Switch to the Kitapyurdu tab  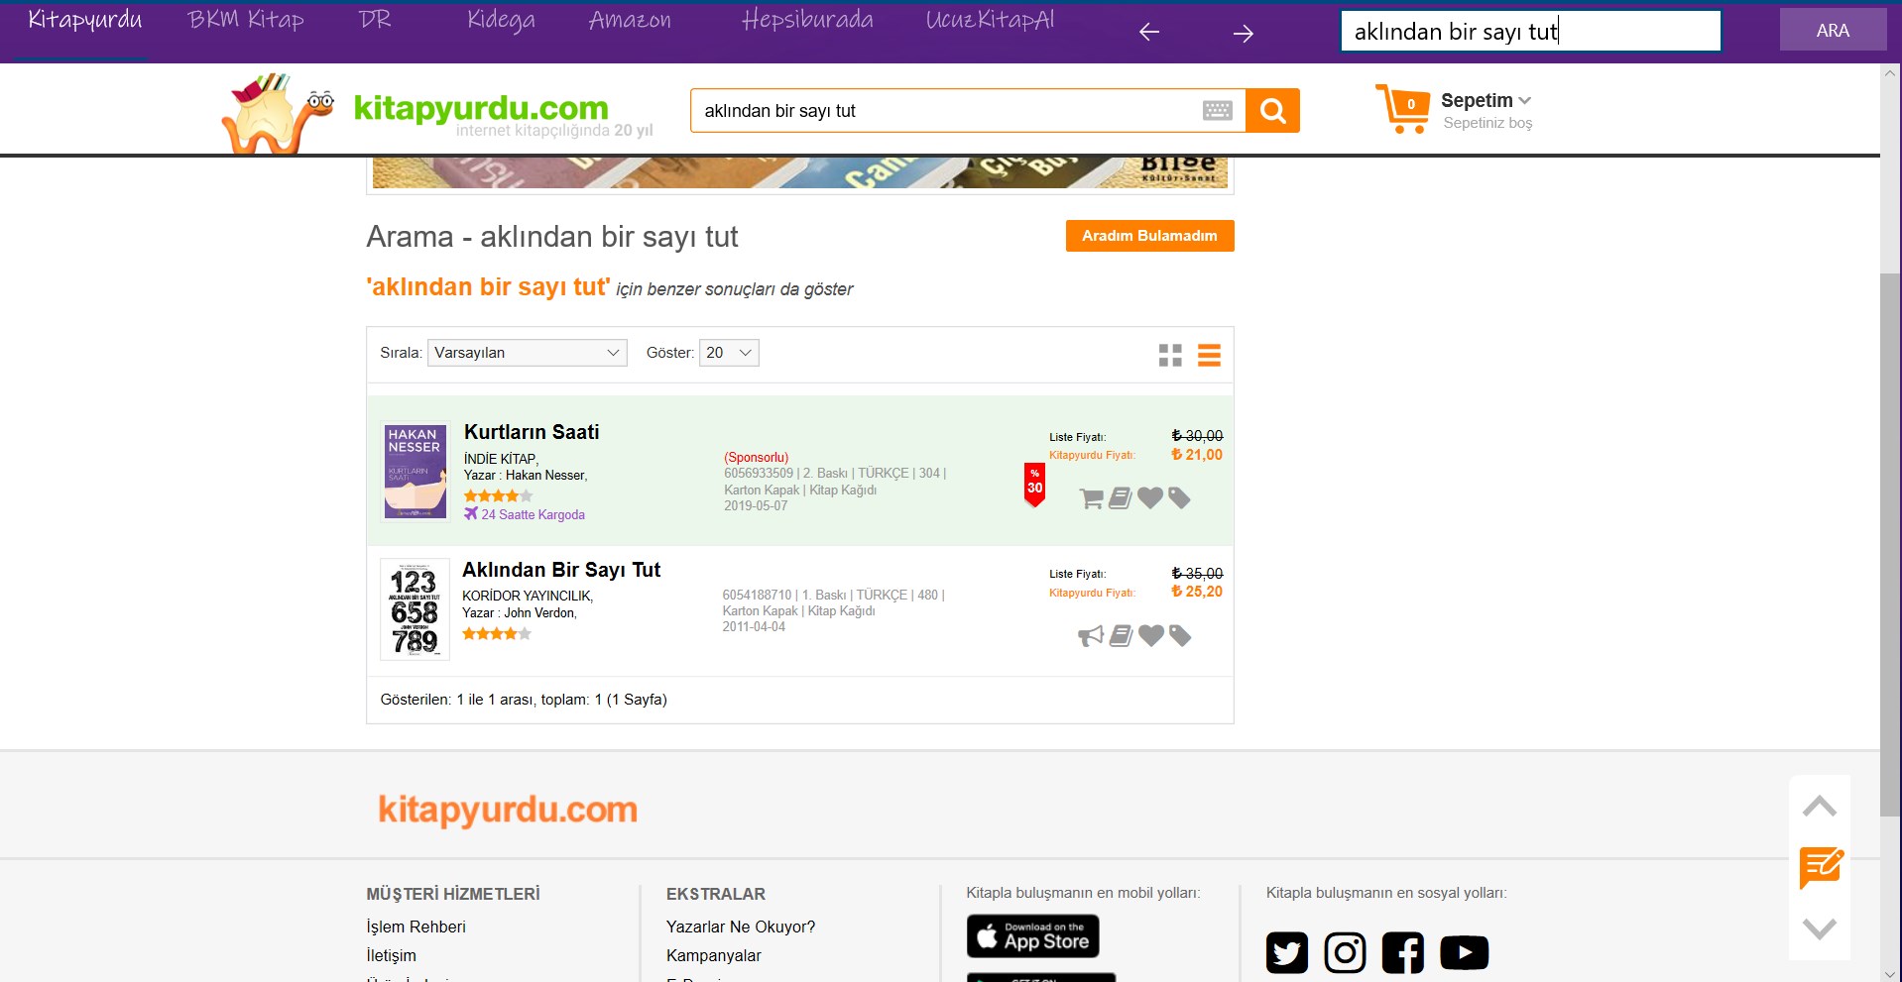85,20
